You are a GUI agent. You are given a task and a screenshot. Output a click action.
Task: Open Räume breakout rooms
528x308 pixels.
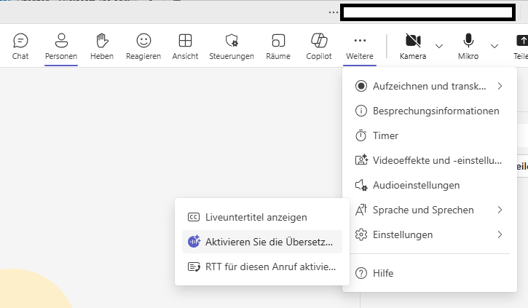(x=278, y=47)
